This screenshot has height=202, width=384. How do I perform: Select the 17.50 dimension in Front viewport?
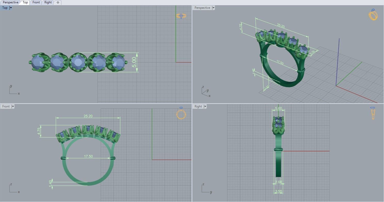tap(88, 156)
